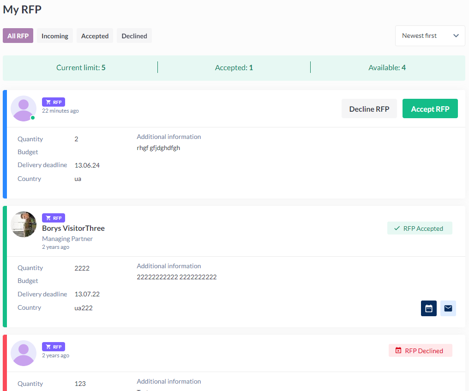
Task: Switch to the Incoming tab
Action: tap(55, 36)
